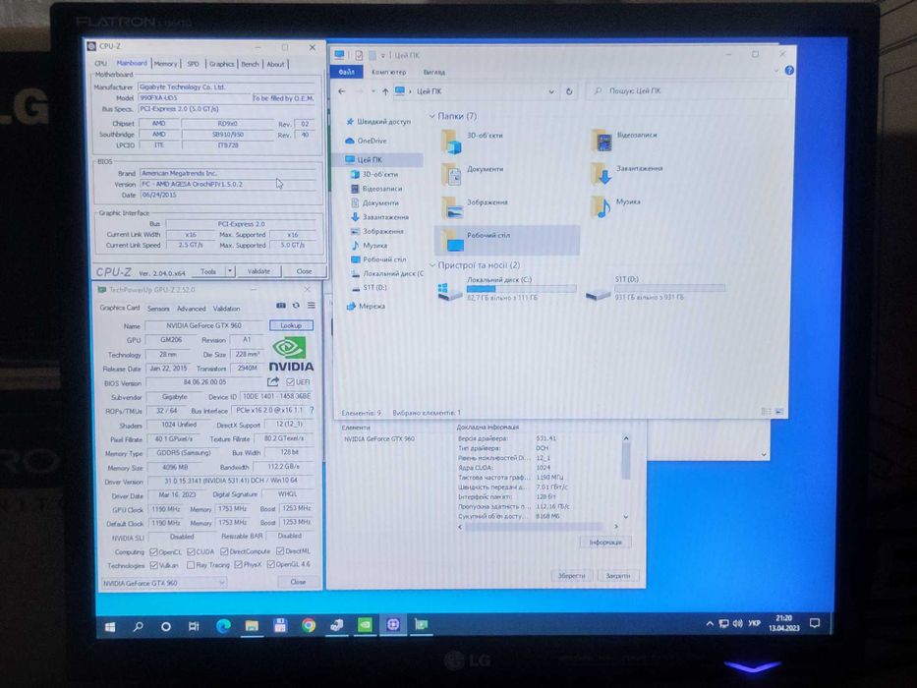Viewport: 917px width, 688px height.
Task: Open the address bar history dropdown in Explorer
Action: point(551,91)
